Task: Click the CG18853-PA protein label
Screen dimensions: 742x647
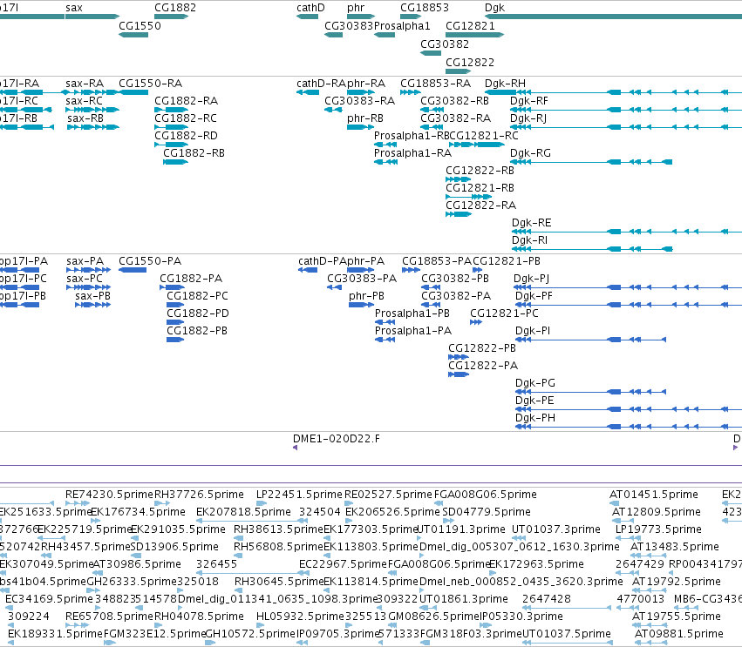Action: (437, 261)
